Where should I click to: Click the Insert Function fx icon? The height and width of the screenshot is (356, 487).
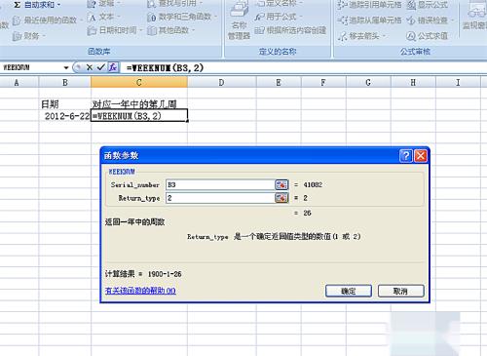[113, 67]
